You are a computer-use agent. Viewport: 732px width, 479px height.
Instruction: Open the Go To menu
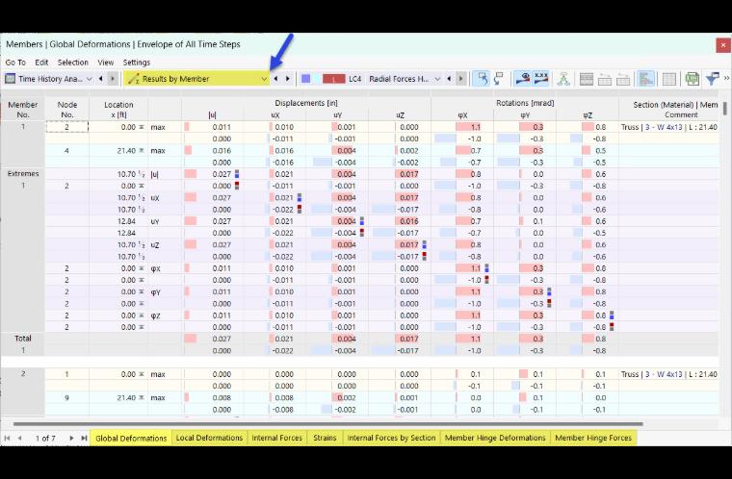point(15,62)
